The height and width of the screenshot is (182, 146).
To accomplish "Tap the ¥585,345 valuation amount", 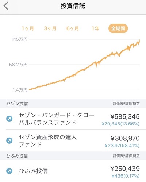I will tap(125, 116).
